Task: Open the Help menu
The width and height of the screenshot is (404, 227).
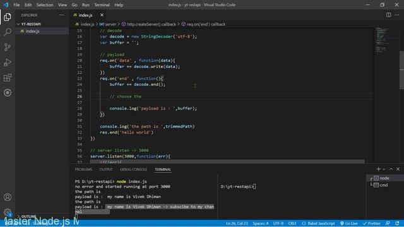Action: point(119,5)
